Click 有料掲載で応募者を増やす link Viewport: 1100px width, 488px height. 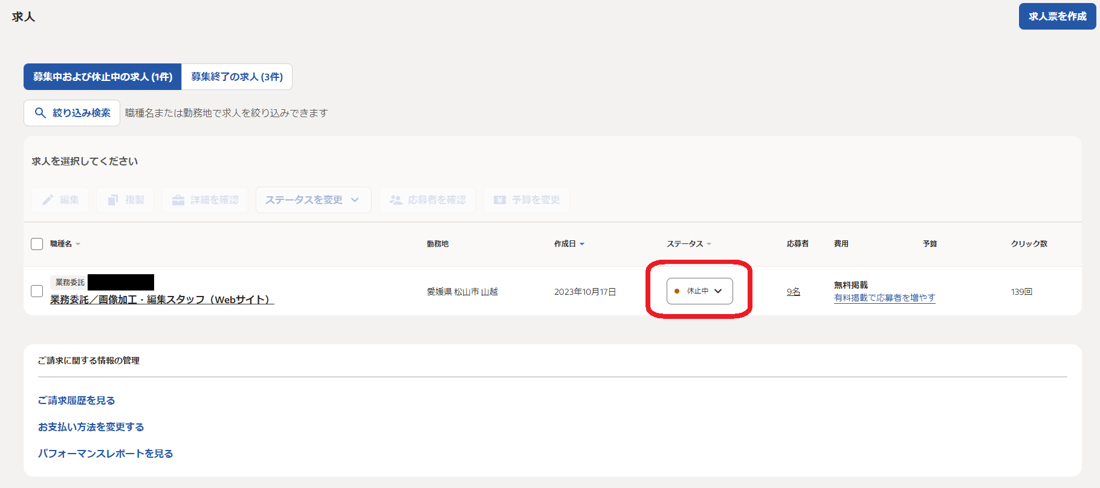click(x=885, y=298)
